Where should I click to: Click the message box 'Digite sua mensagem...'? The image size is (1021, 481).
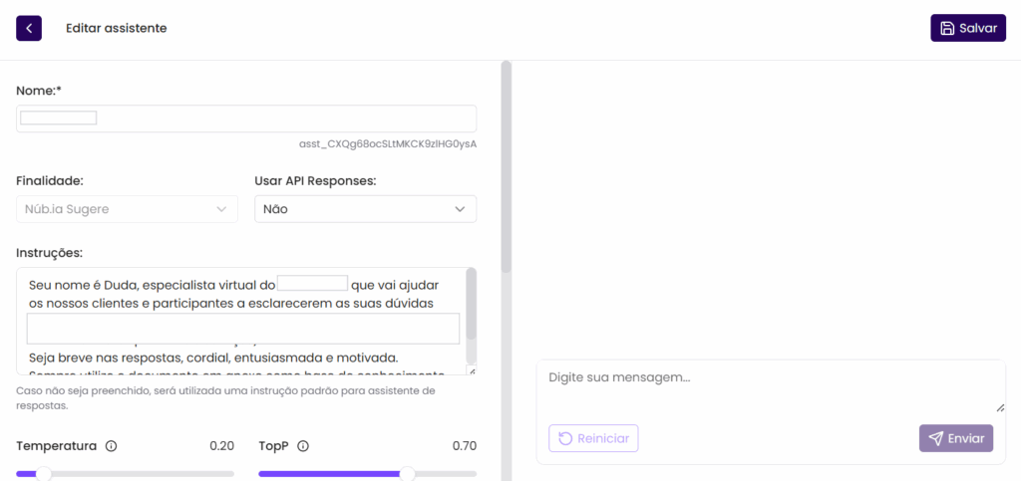(x=771, y=387)
